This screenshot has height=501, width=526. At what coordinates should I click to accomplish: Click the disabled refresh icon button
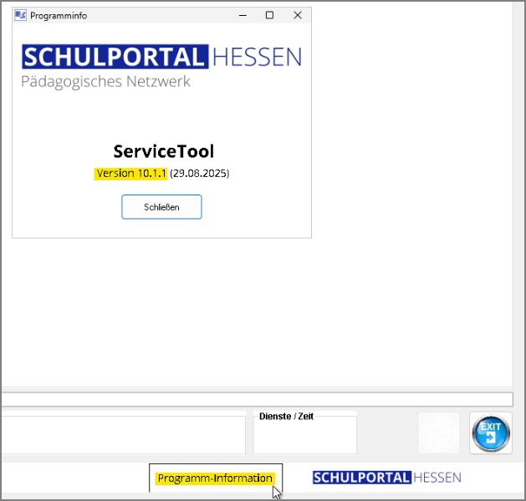click(439, 433)
